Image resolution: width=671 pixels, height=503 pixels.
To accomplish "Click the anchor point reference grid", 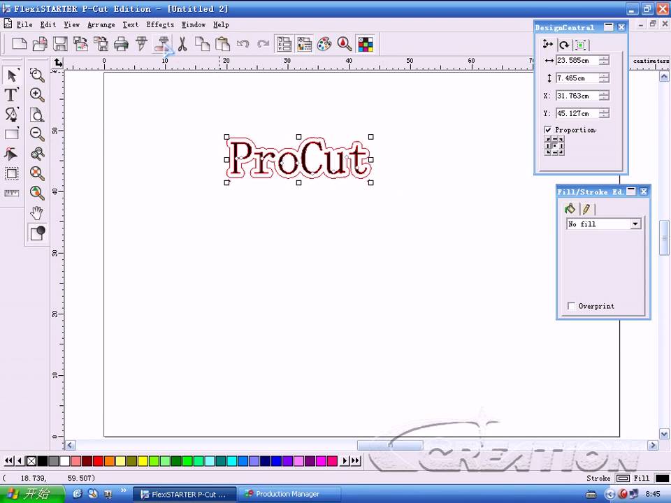I will click(554, 145).
